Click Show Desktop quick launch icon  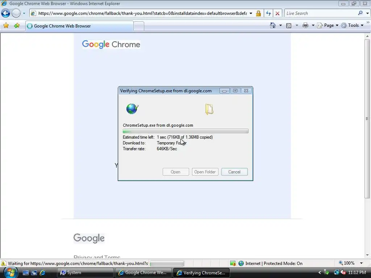tap(26, 273)
